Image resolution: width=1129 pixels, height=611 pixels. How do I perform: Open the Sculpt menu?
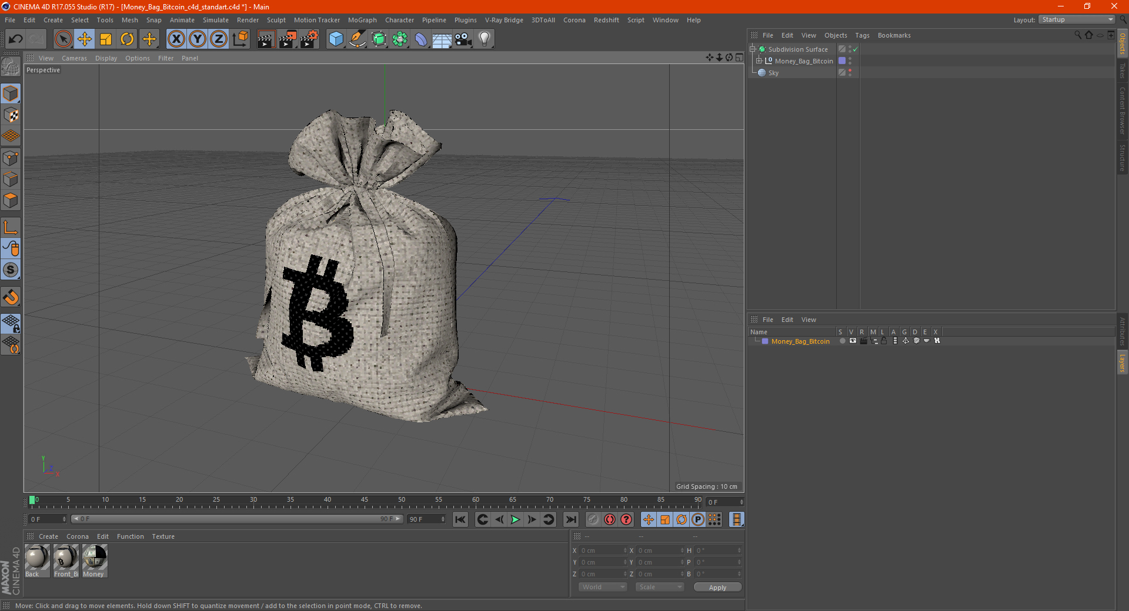[276, 20]
